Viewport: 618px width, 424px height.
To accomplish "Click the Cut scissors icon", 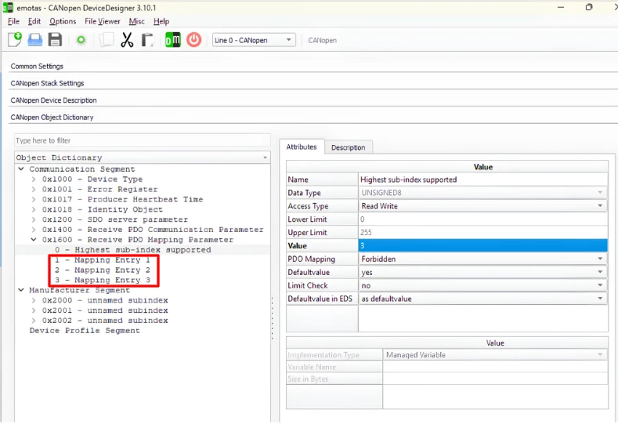I will (x=127, y=40).
